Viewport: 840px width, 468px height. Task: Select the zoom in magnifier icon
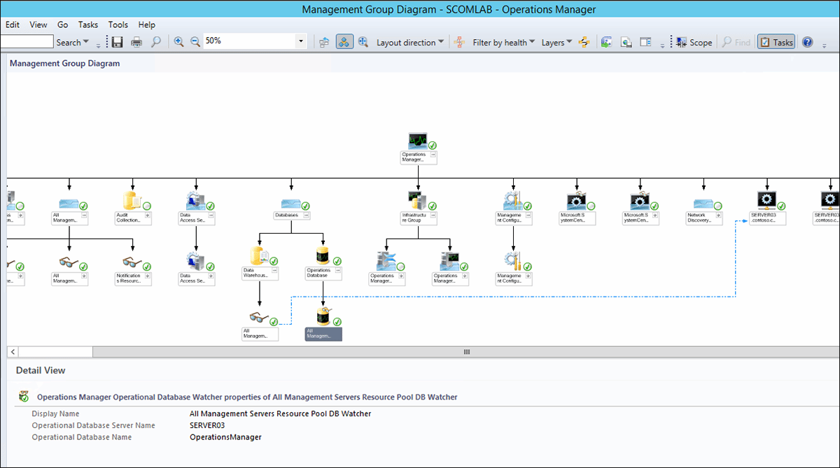click(x=179, y=41)
